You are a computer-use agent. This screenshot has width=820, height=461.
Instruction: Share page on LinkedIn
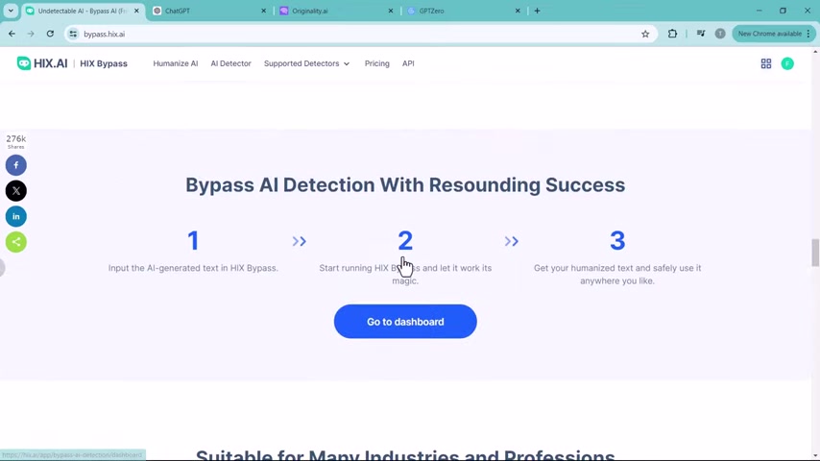click(x=16, y=217)
